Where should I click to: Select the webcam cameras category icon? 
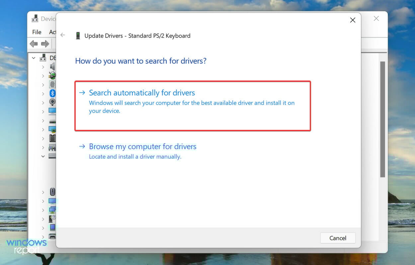pyautogui.click(x=52, y=102)
